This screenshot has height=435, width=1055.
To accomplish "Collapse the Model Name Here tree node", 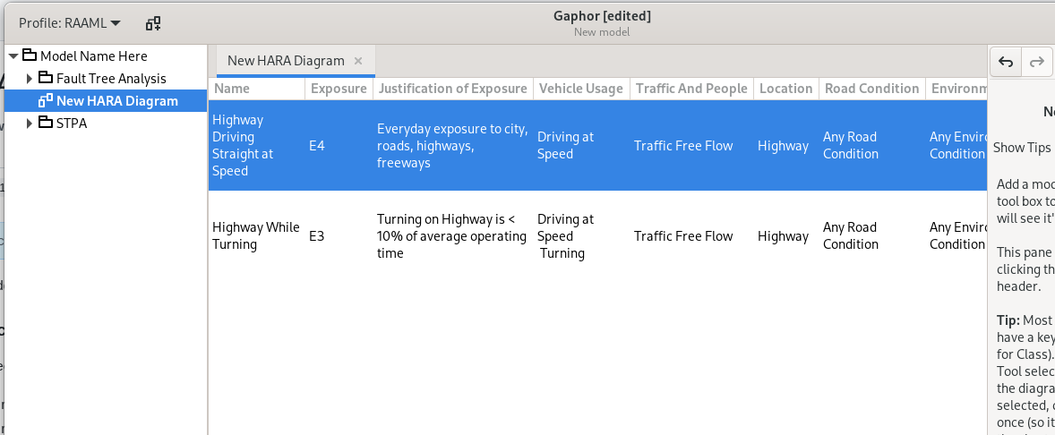I will coord(13,55).
